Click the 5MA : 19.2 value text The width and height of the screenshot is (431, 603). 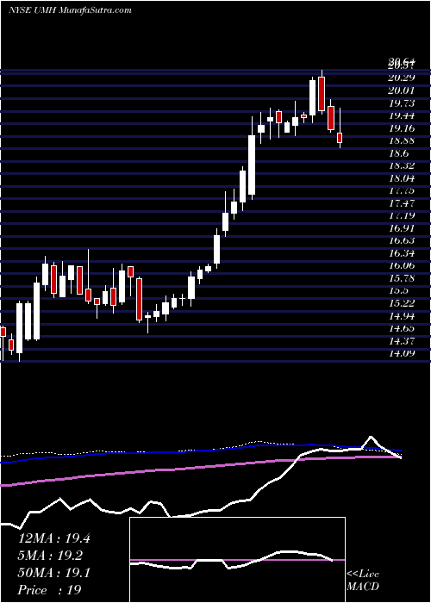click(51, 556)
